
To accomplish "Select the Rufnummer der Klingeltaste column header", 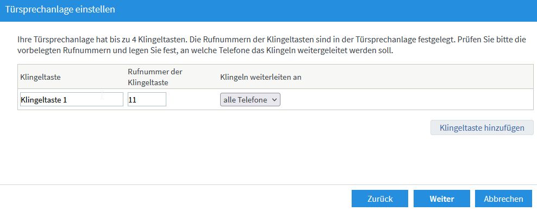I will click(x=155, y=77).
